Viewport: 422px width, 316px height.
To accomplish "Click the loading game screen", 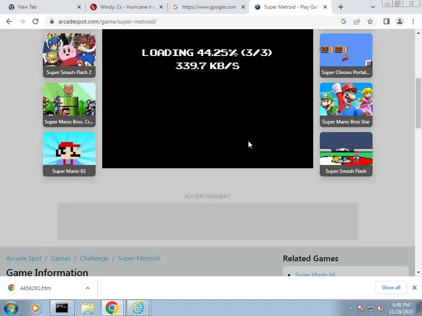I will pyautogui.click(x=208, y=99).
